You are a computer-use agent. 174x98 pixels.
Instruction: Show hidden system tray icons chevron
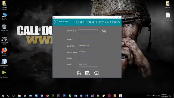(x=151, y=96)
